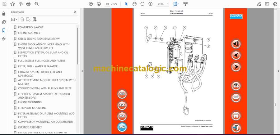Expand right tools pane arrow
Viewport: 280px width, 135px height.
point(278,71)
